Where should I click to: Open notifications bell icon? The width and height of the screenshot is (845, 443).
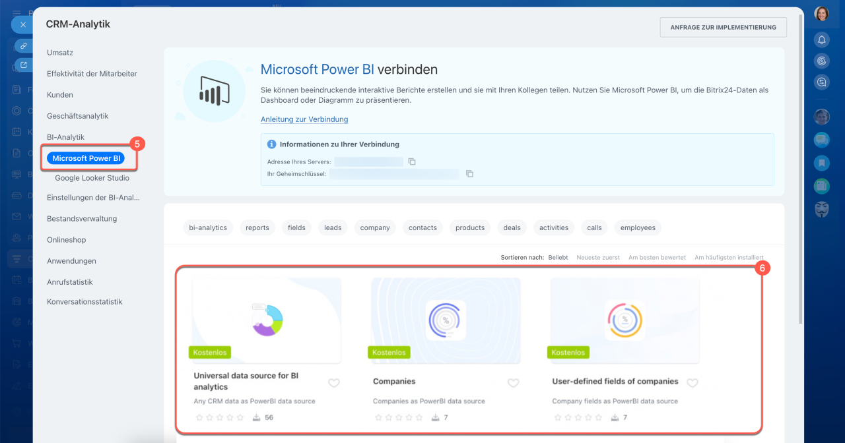(821, 40)
